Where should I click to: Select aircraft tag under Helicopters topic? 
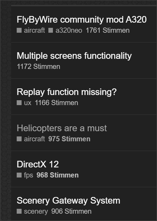point(34,139)
